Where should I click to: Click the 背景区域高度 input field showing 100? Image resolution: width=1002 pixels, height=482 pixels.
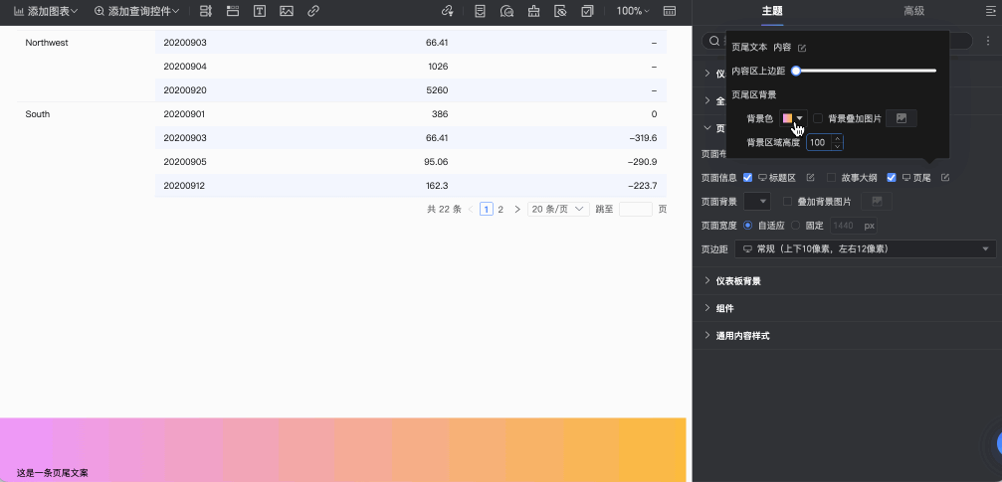pos(819,142)
